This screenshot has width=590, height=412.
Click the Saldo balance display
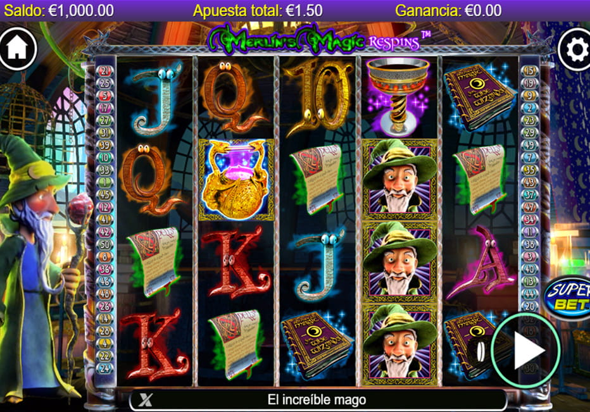click(59, 11)
